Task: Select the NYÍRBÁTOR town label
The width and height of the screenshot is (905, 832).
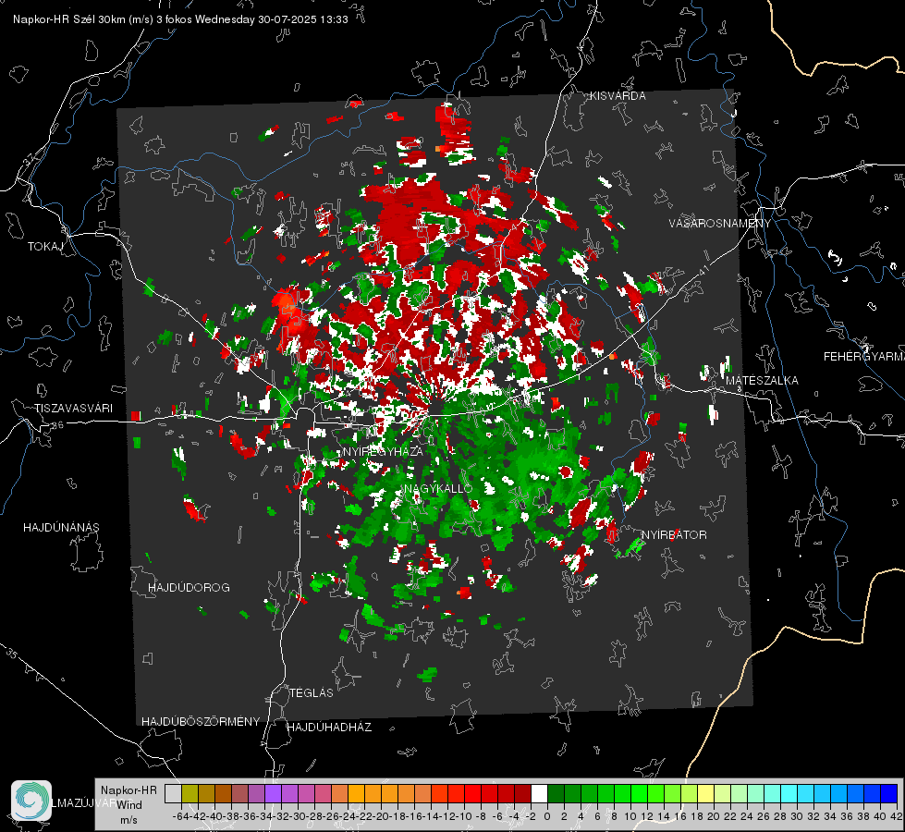Action: pyautogui.click(x=674, y=534)
